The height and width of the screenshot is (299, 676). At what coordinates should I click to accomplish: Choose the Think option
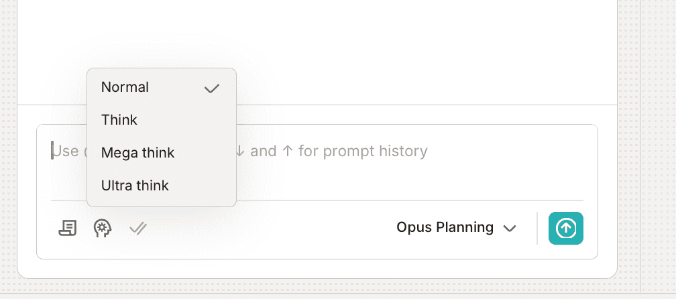(119, 120)
